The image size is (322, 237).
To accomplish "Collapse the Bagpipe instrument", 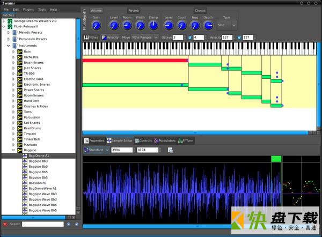I will 13,150.
